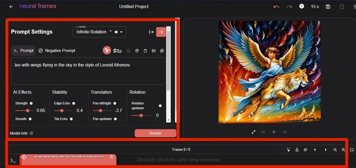Select the Untitled Project title
Viewport: 356px width, 168px height.
(x=134, y=6)
